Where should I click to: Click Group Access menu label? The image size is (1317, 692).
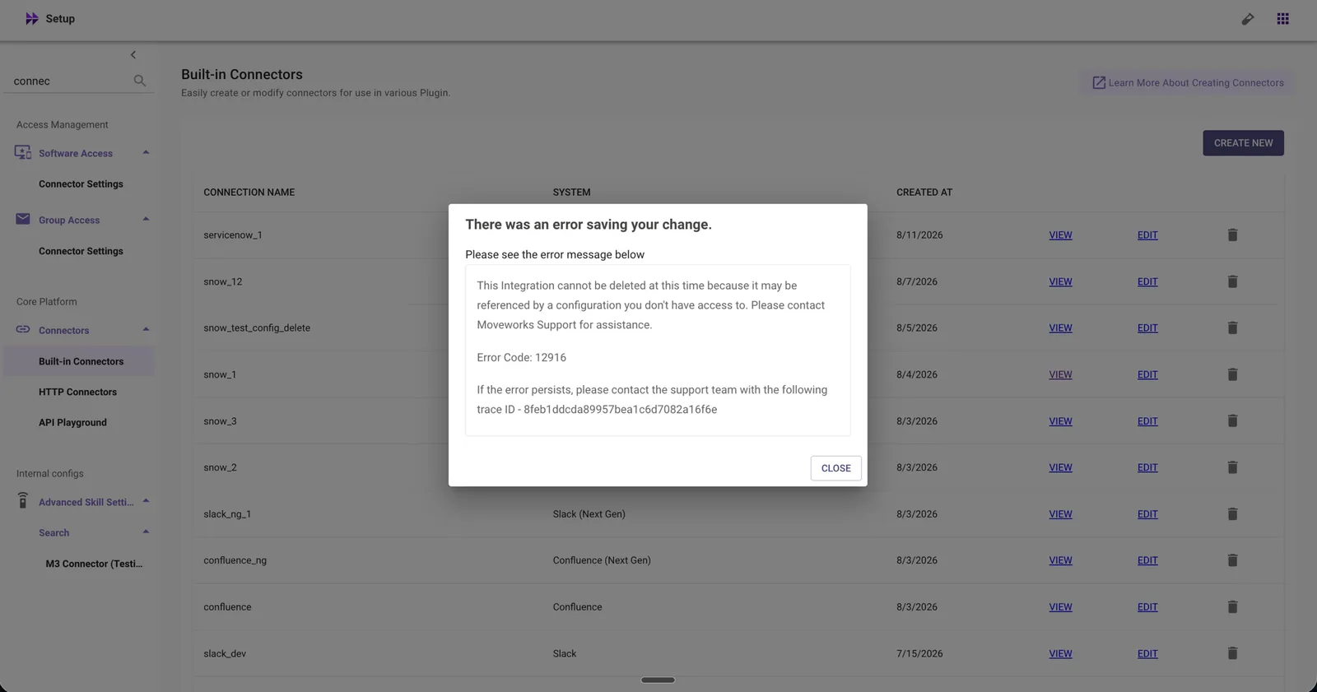(69, 221)
